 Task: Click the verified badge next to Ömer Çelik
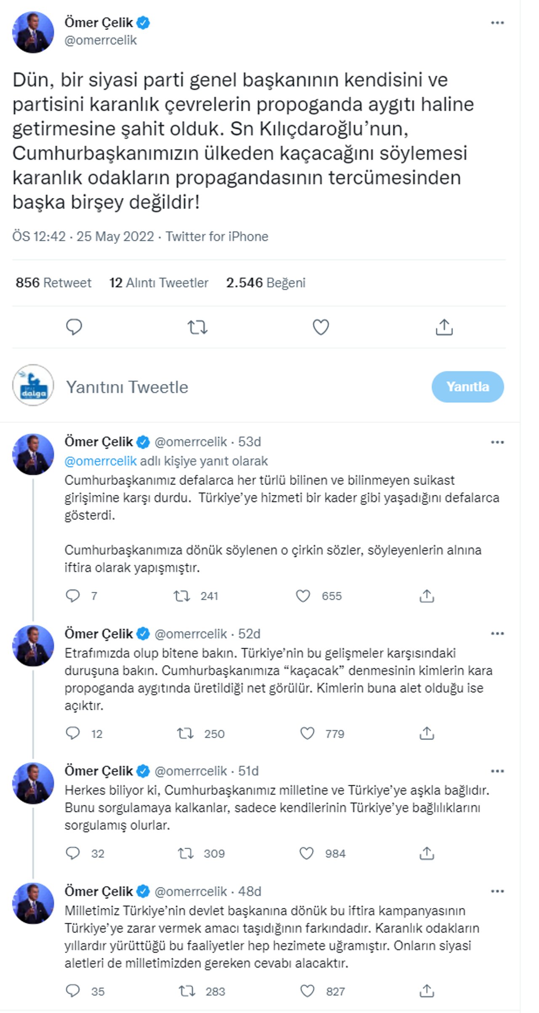pyautogui.click(x=144, y=22)
